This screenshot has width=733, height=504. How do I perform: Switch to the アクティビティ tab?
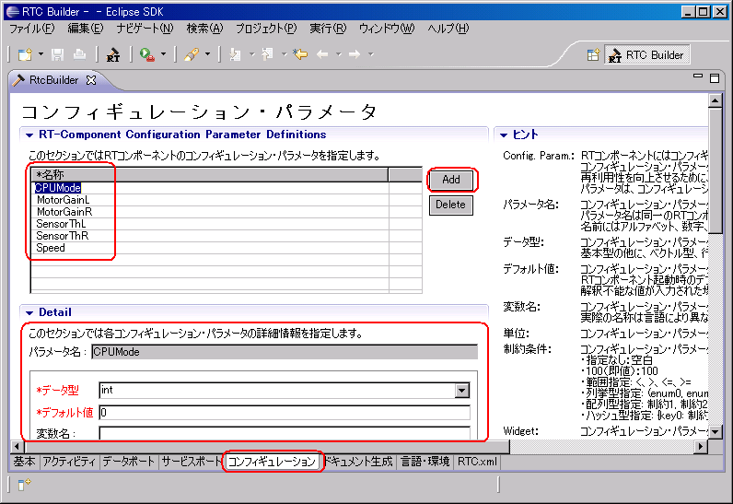click(69, 462)
